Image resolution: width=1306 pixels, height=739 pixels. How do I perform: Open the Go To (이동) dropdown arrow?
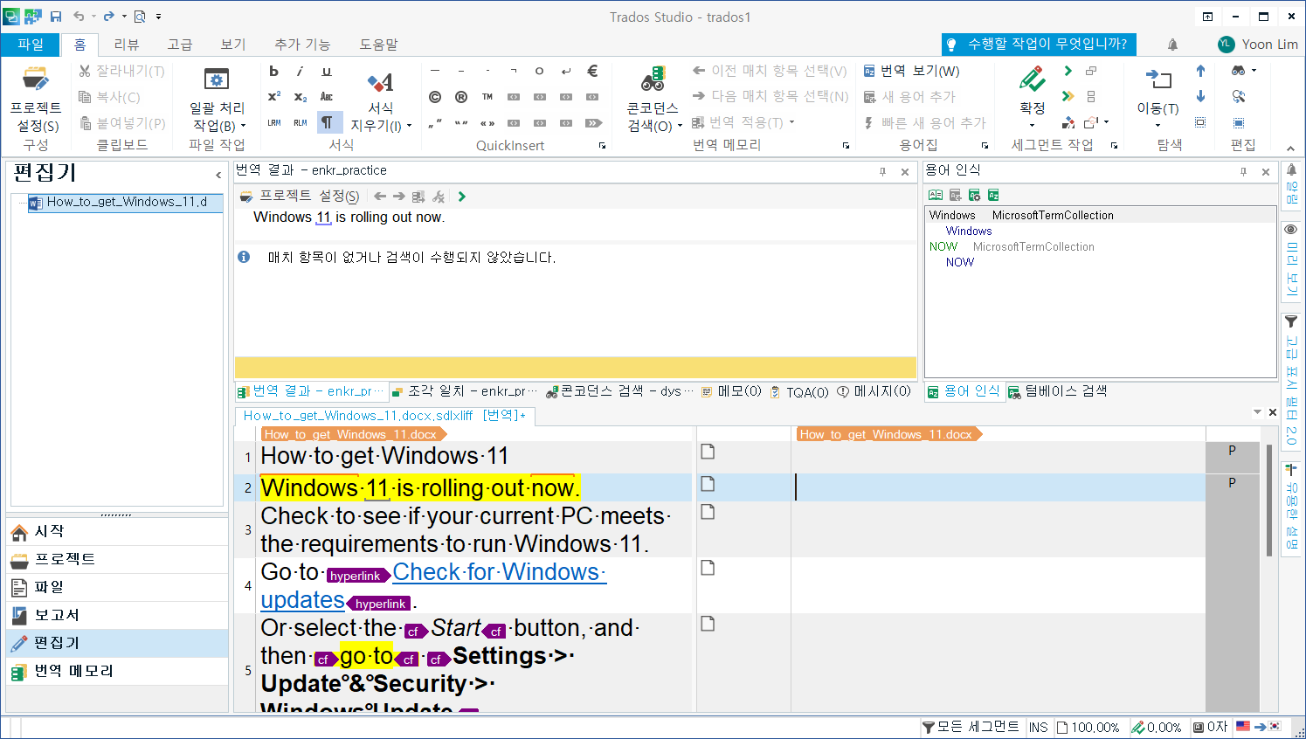(x=1158, y=125)
